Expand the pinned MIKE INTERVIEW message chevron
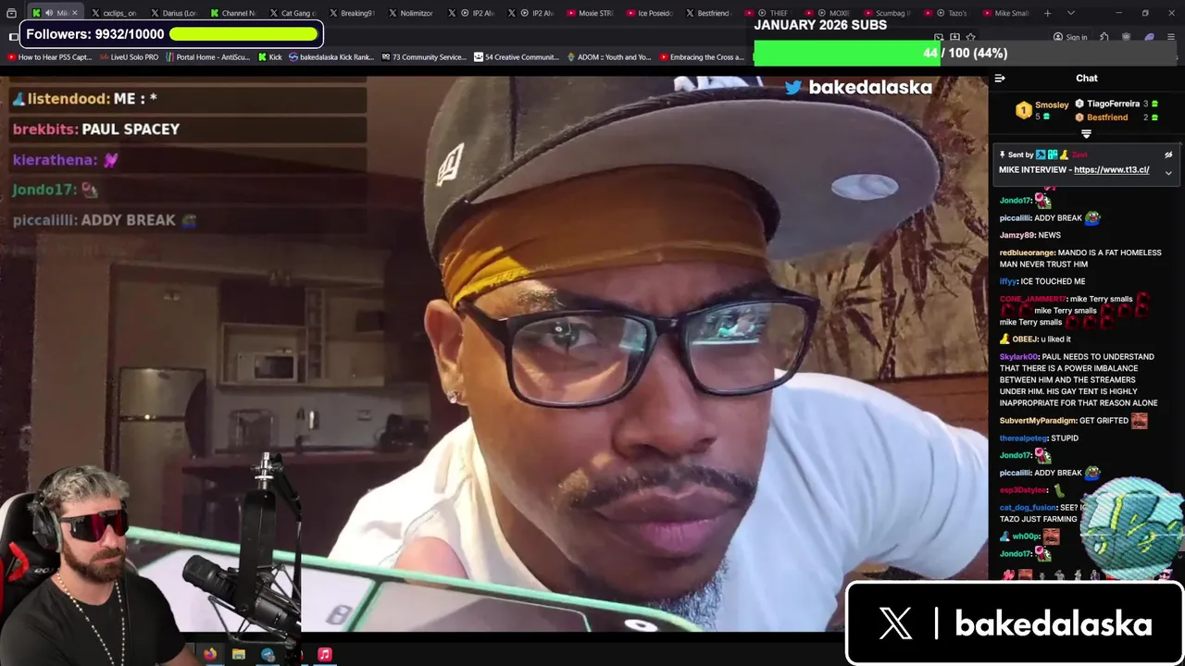This screenshot has width=1185, height=666. pyautogui.click(x=1168, y=173)
